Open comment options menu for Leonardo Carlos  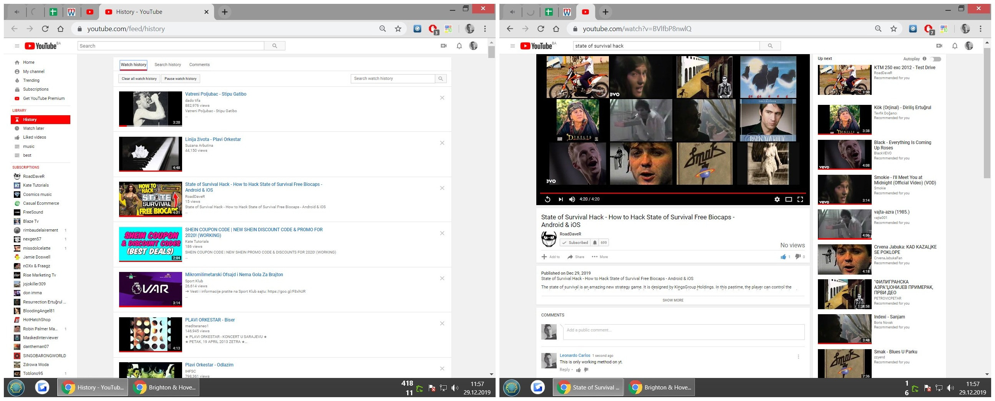click(x=798, y=356)
